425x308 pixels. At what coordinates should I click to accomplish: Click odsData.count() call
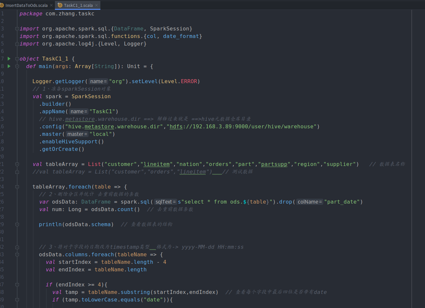tap(115, 209)
